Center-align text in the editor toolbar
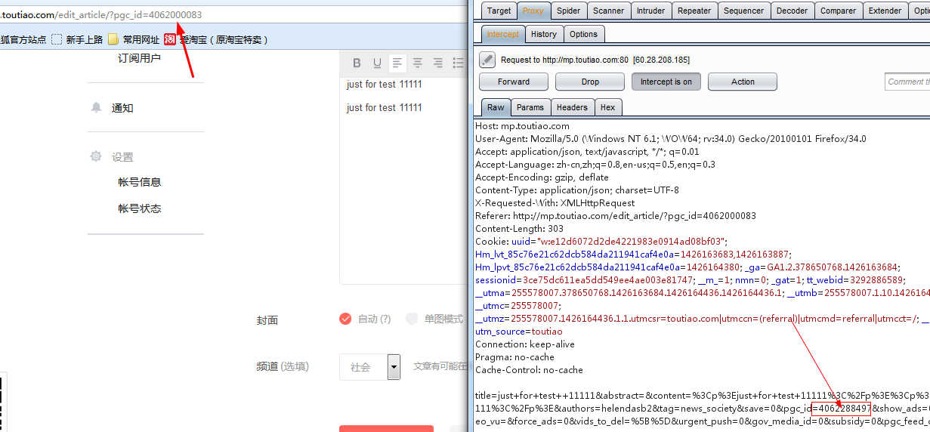Viewport: 930px width, 432px height. (417, 63)
